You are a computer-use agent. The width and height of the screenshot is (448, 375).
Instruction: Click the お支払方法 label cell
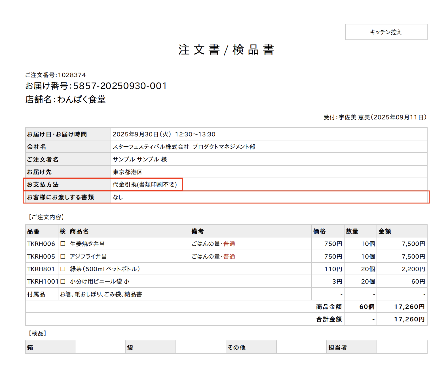click(x=68, y=184)
